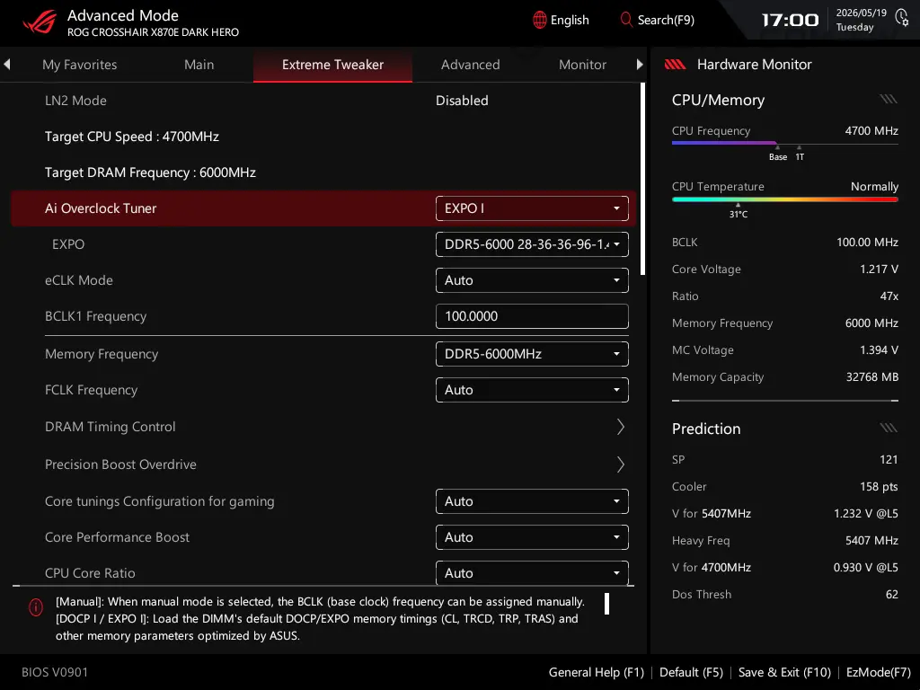920x690 pixels.
Task: Open the Monitor tab
Action: [x=582, y=65]
